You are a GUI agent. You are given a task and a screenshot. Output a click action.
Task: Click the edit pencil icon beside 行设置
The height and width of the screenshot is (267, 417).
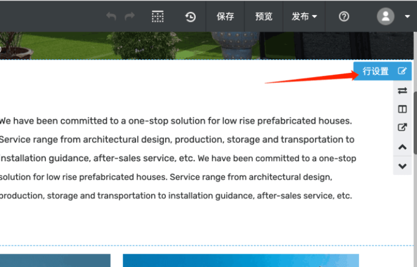402,72
